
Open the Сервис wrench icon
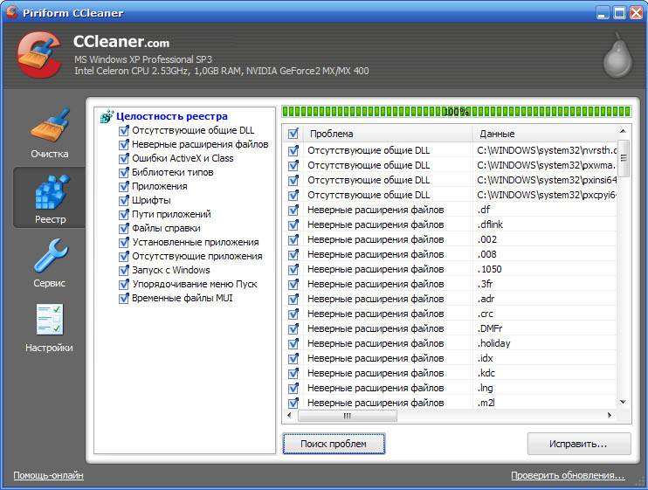(x=50, y=258)
